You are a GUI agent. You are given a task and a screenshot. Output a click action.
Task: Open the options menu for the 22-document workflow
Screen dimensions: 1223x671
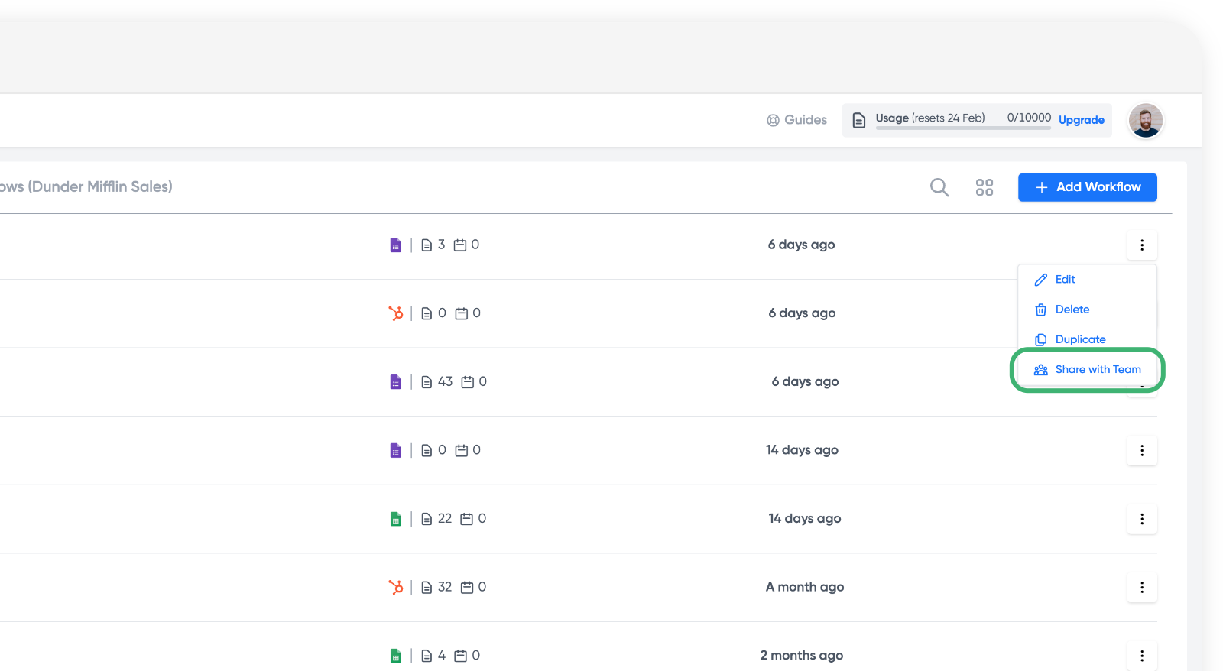click(x=1141, y=519)
